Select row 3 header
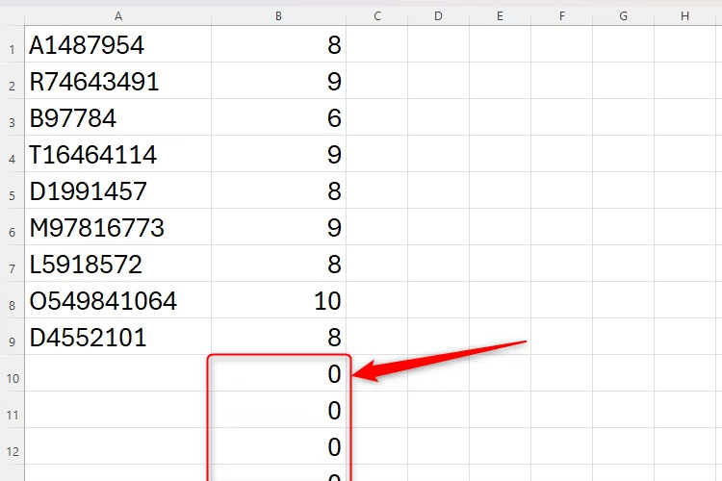The height and width of the screenshot is (481, 722). [x=13, y=117]
